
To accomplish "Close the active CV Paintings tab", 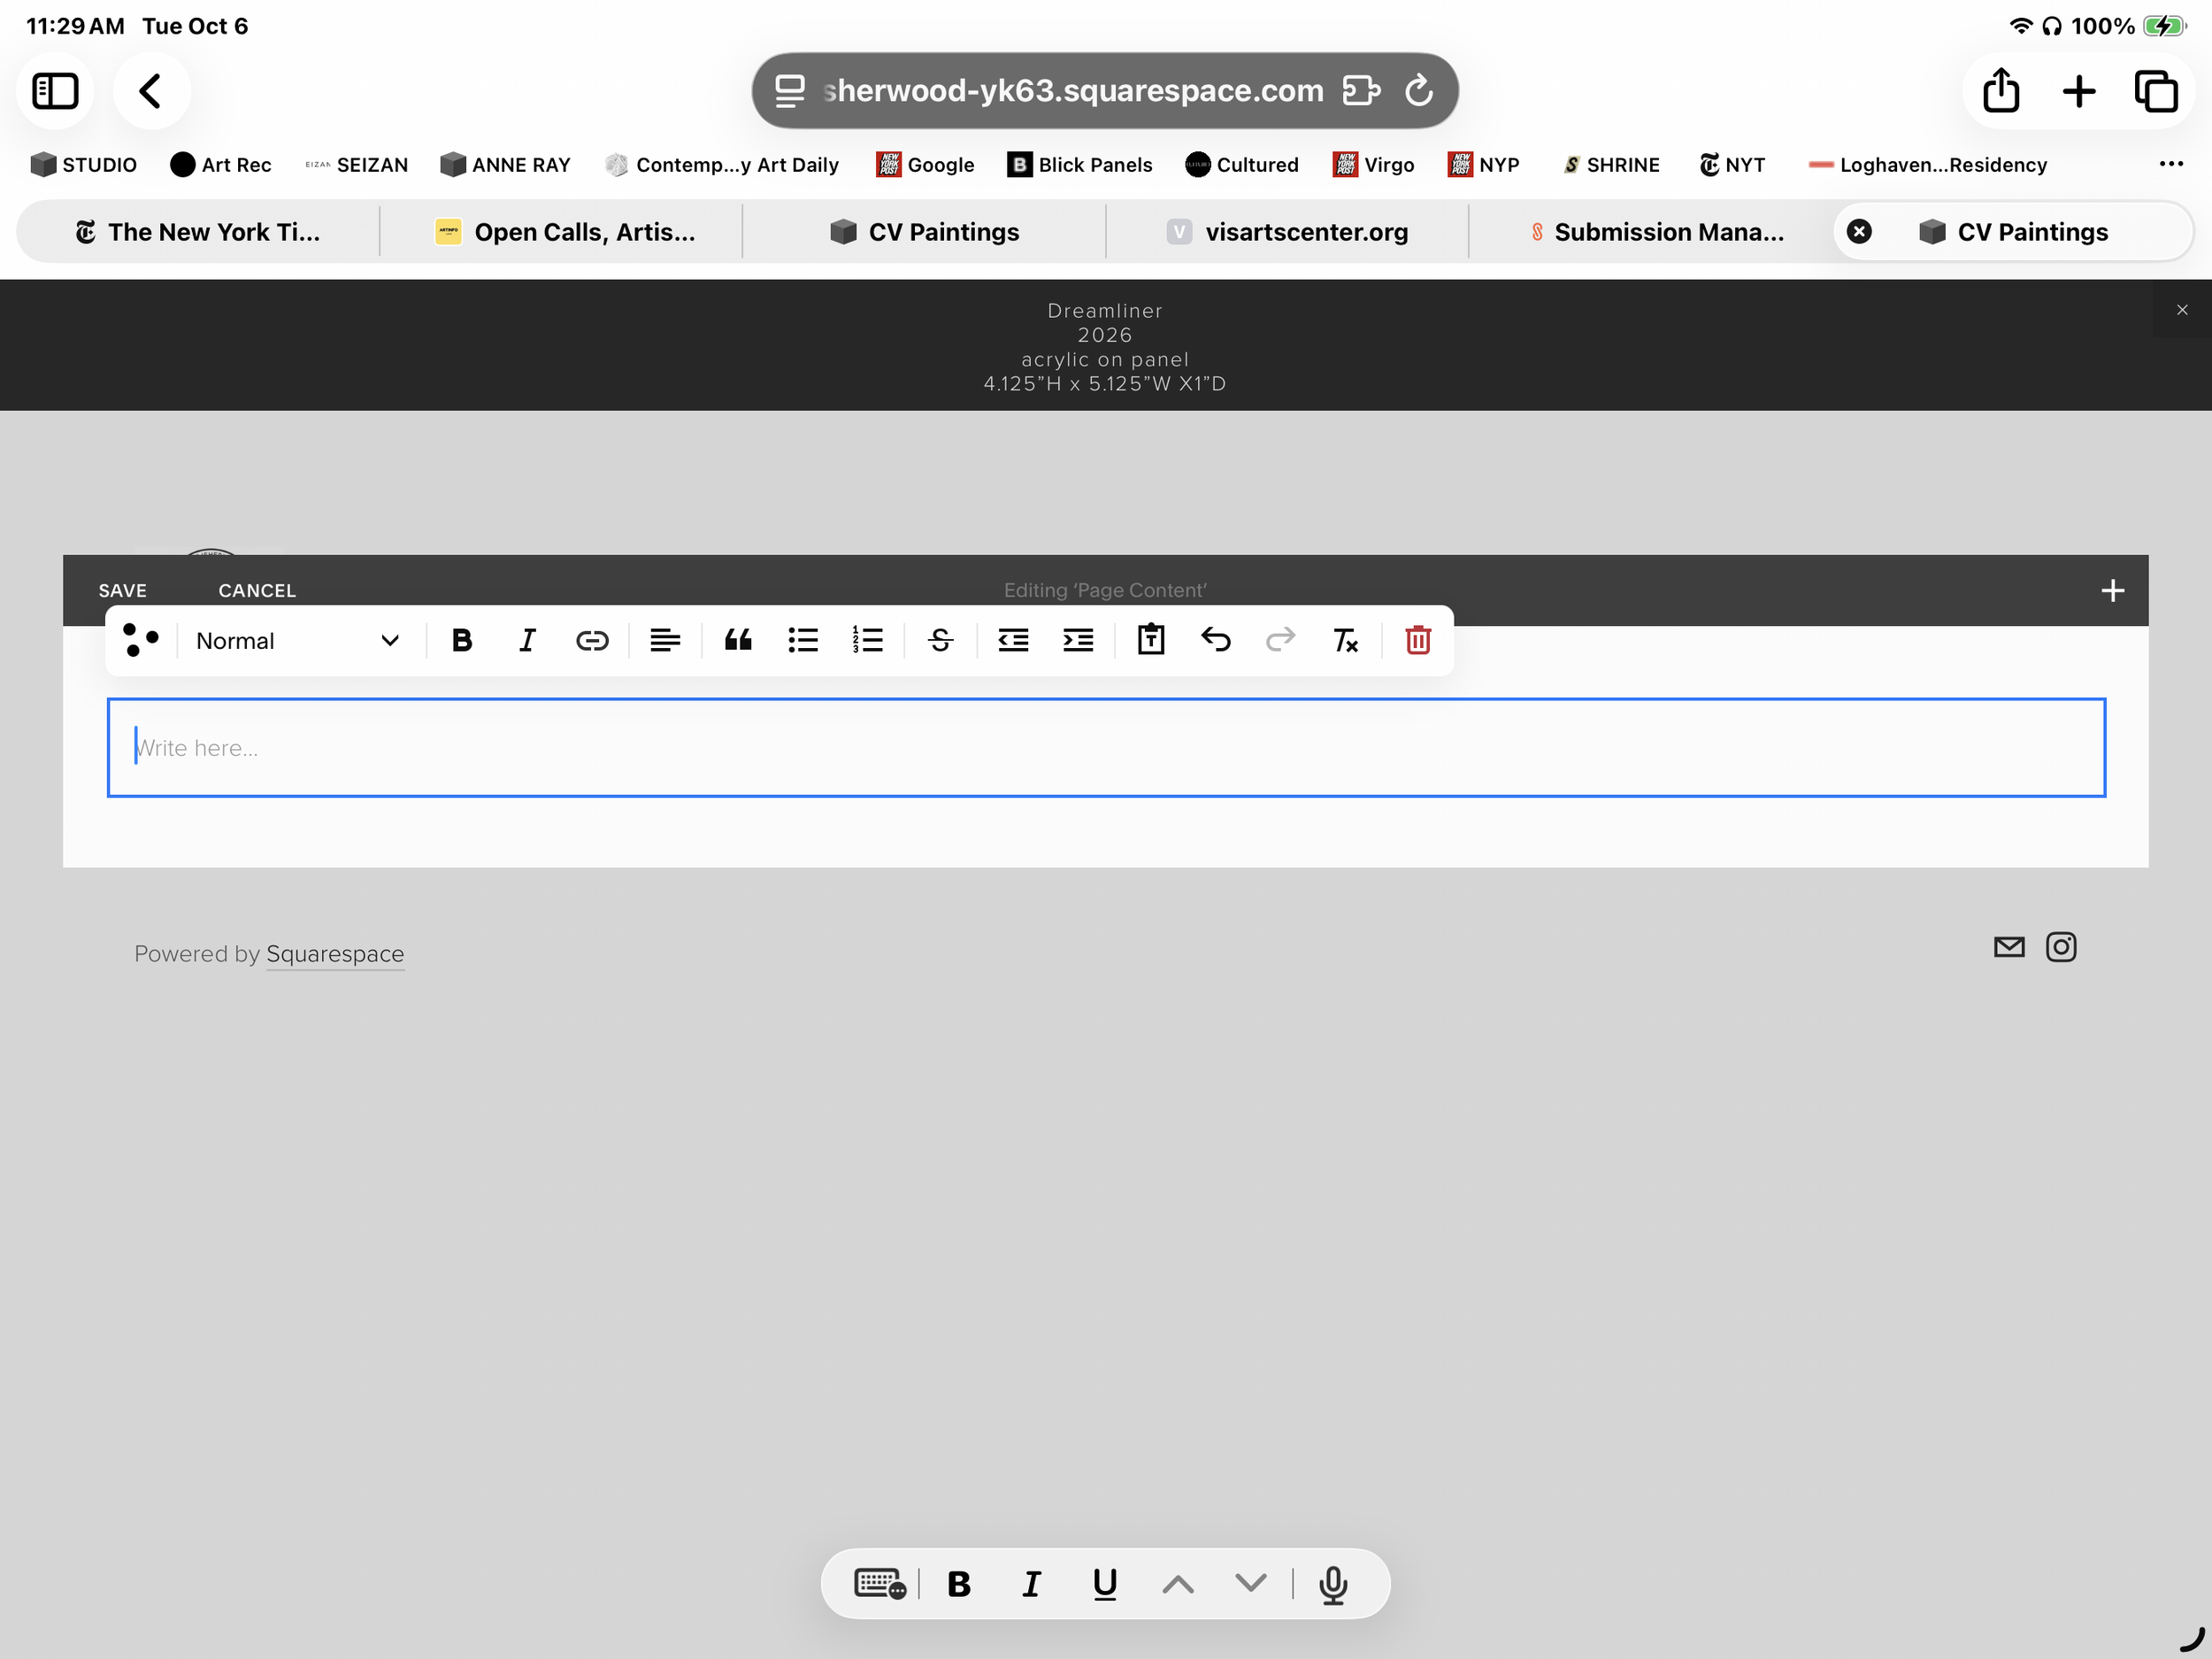I will tap(1858, 231).
